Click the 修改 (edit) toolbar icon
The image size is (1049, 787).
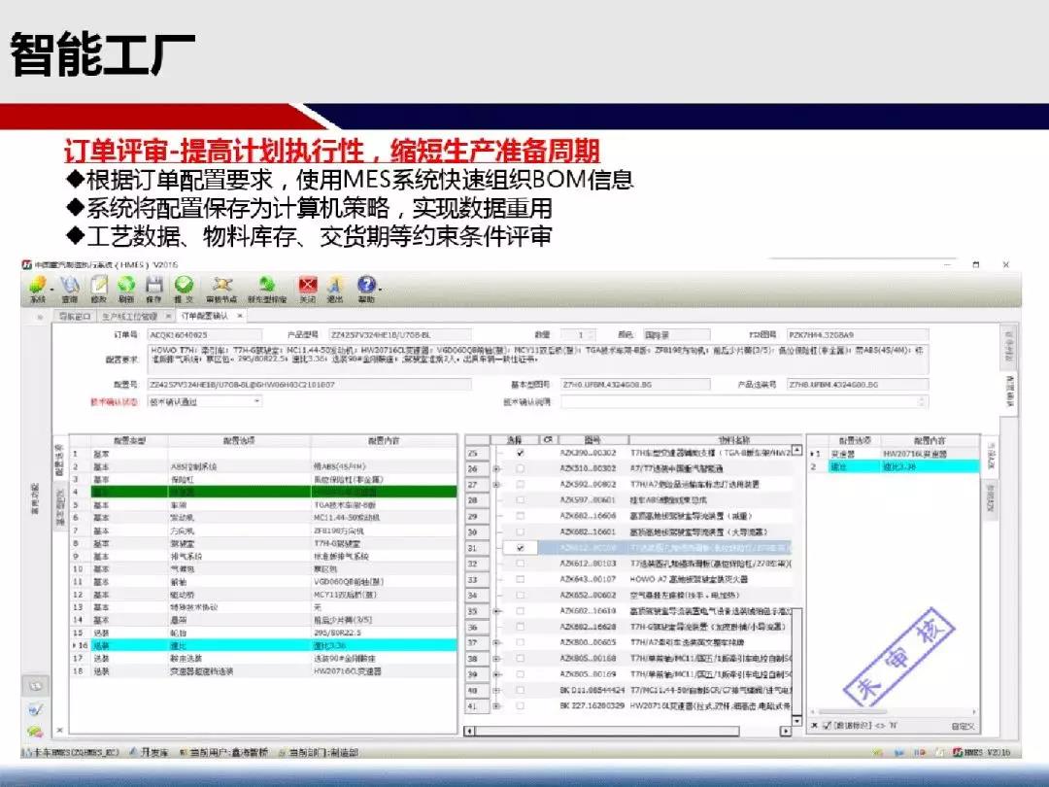(x=99, y=285)
